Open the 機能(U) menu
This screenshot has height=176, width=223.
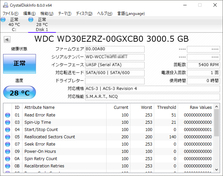point(47,14)
